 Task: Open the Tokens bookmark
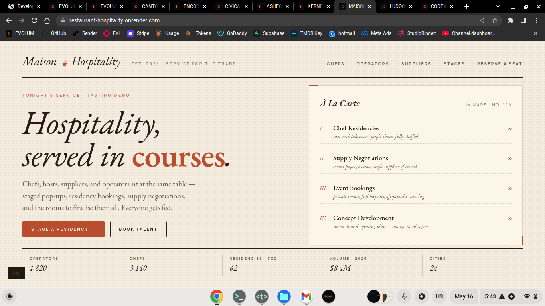click(198, 33)
